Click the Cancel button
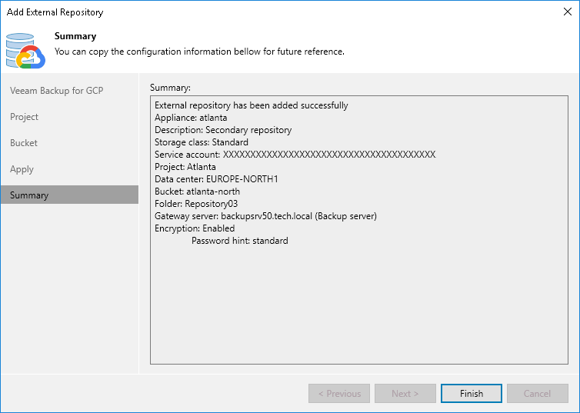This screenshot has height=413, width=580. click(537, 394)
